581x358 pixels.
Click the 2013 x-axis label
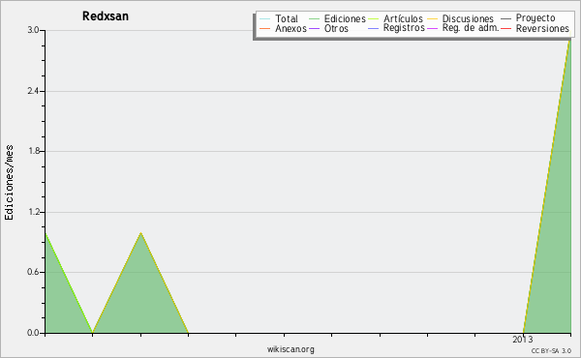(x=523, y=339)
